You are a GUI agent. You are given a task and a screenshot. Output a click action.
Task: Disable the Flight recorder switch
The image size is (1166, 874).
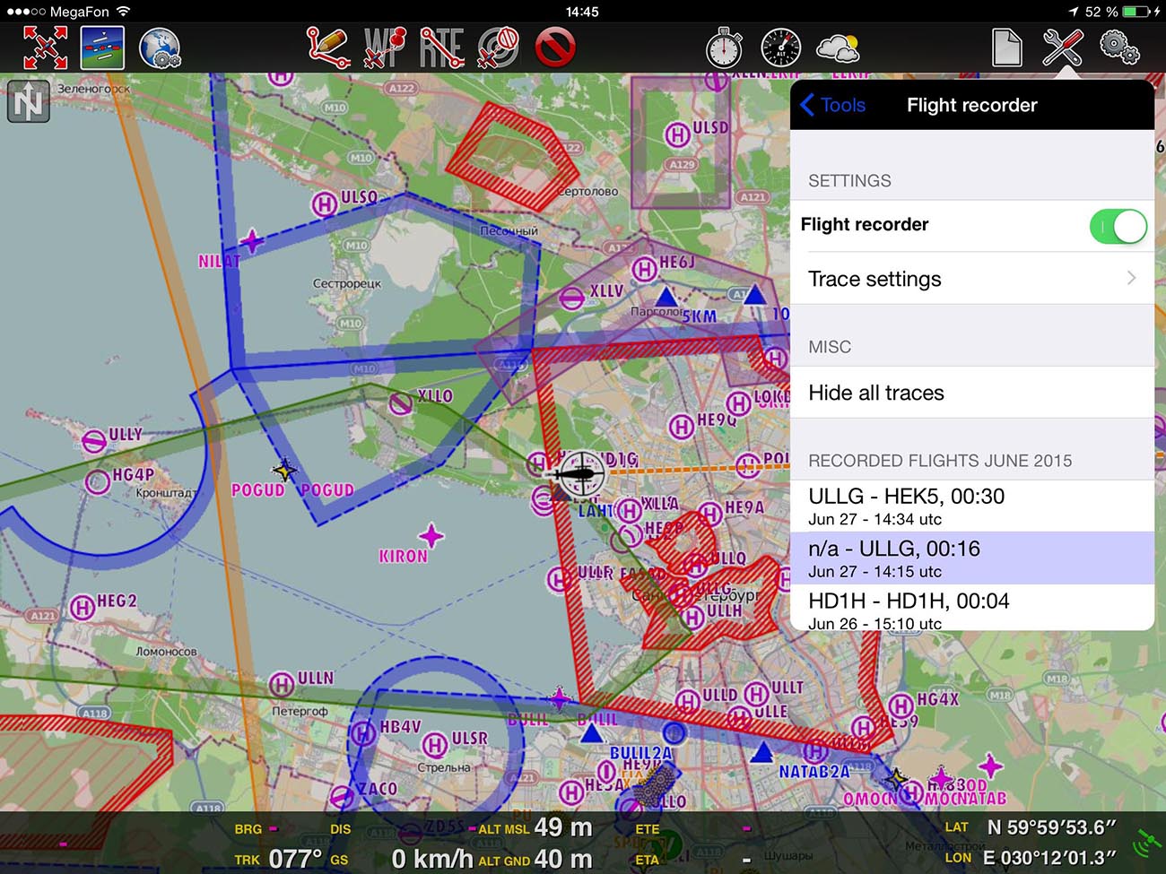(x=1118, y=226)
